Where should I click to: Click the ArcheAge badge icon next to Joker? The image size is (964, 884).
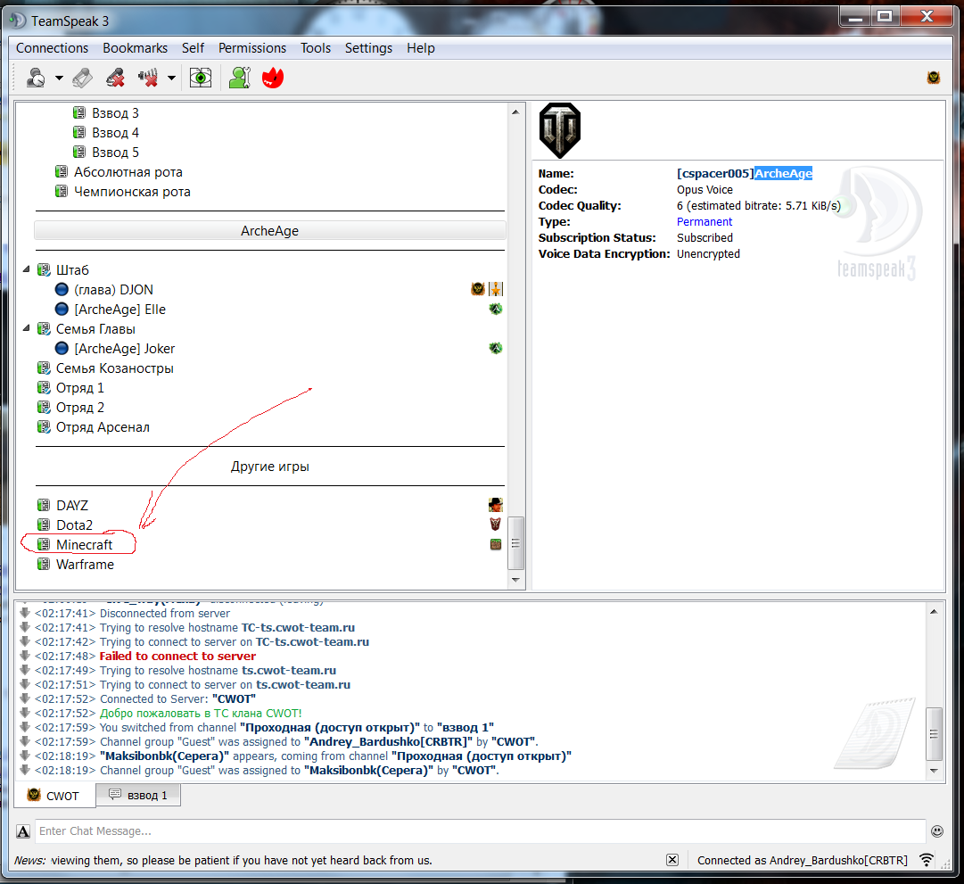[496, 348]
